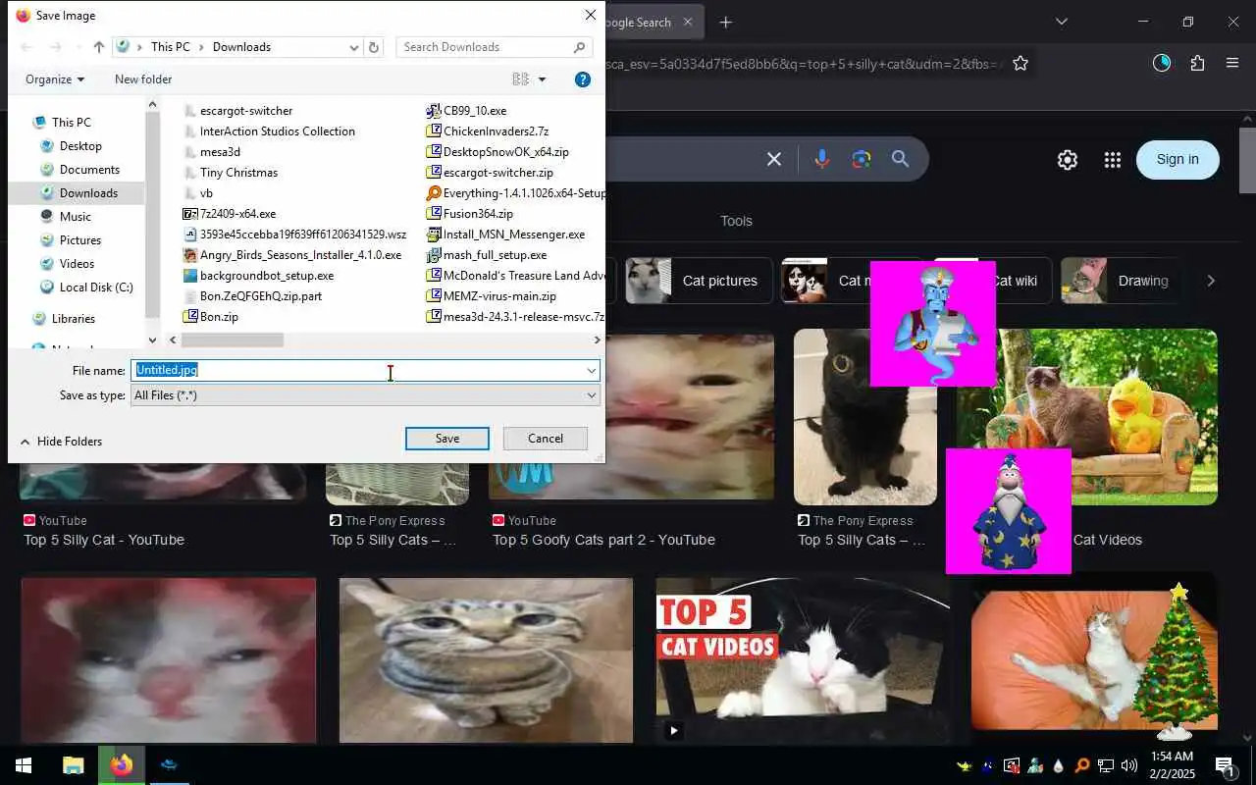
Task: Open new browser tab with plus icon
Action: [726, 22]
